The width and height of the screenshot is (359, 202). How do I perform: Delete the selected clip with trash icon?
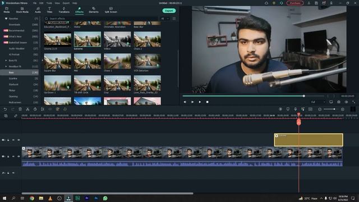tap(20, 109)
